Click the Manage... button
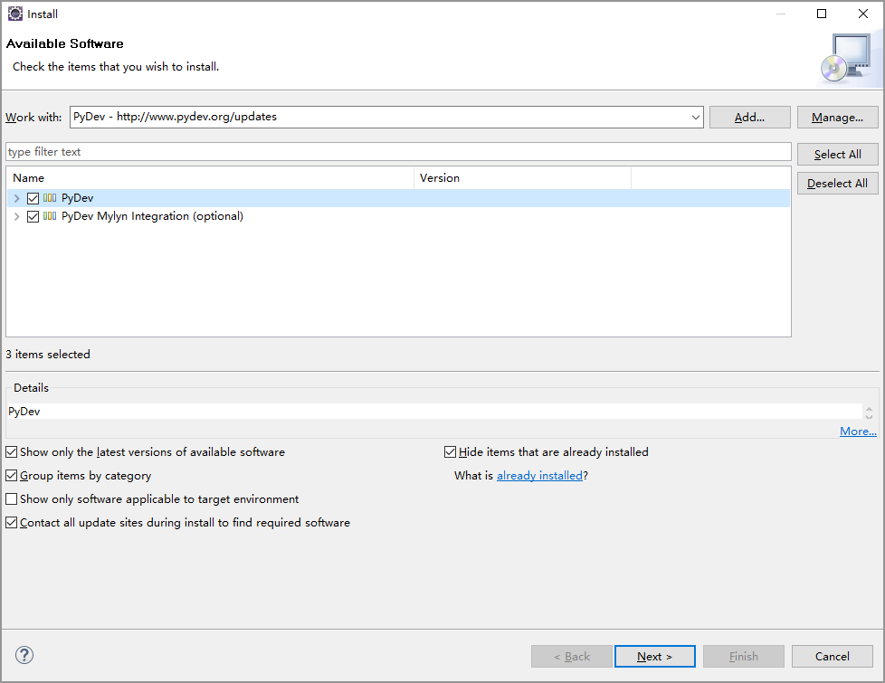The image size is (885, 683). pos(838,118)
